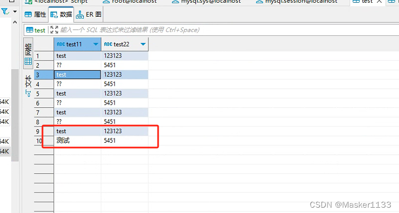The width and height of the screenshot is (399, 213).
Task: Select row number 2 header
Action: click(x=44, y=65)
